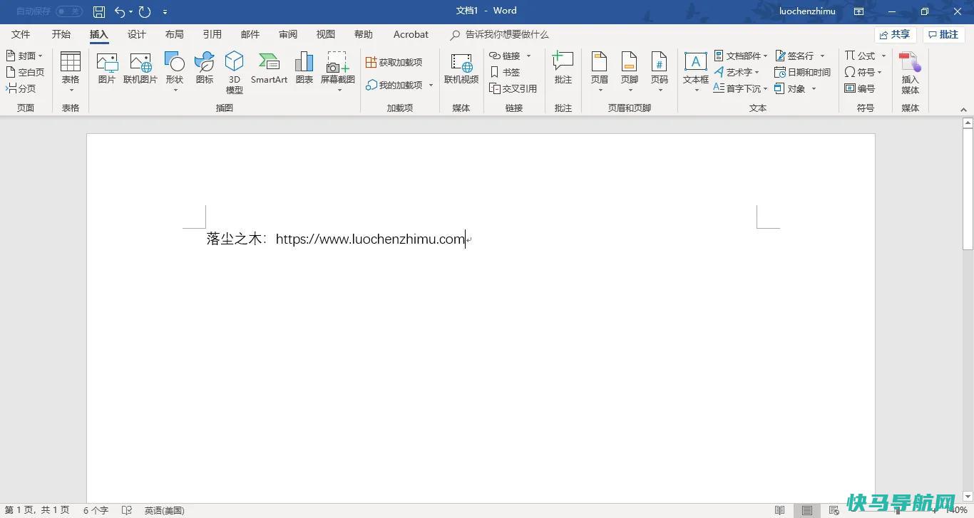Switch to the 设计 Design tab
This screenshot has height=518, width=974.
point(137,34)
